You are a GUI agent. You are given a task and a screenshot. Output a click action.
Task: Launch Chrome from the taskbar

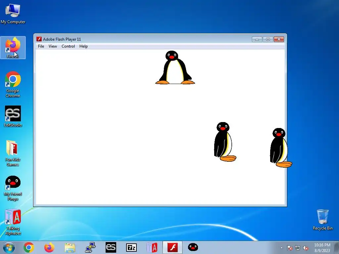29,247
